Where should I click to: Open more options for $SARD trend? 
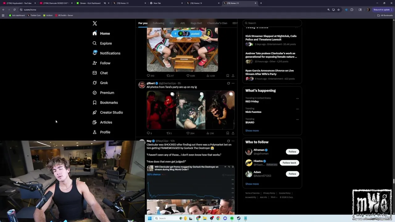[297, 120]
